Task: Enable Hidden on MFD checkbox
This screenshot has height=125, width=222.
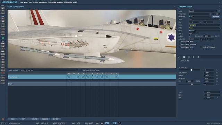Action: [x=180, y=47]
